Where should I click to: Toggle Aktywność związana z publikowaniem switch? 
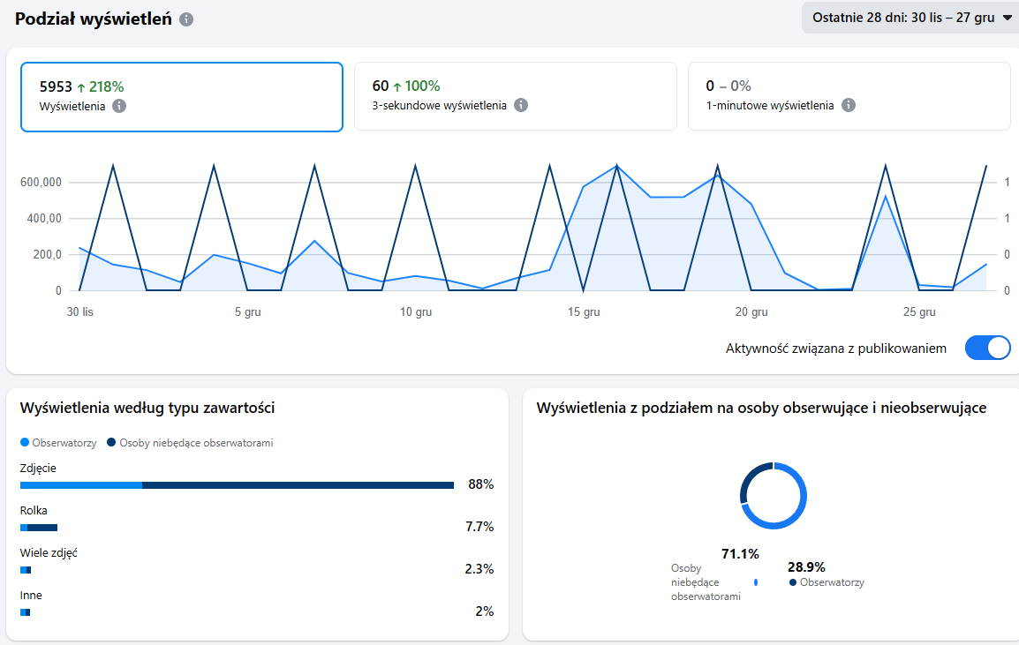coord(987,349)
